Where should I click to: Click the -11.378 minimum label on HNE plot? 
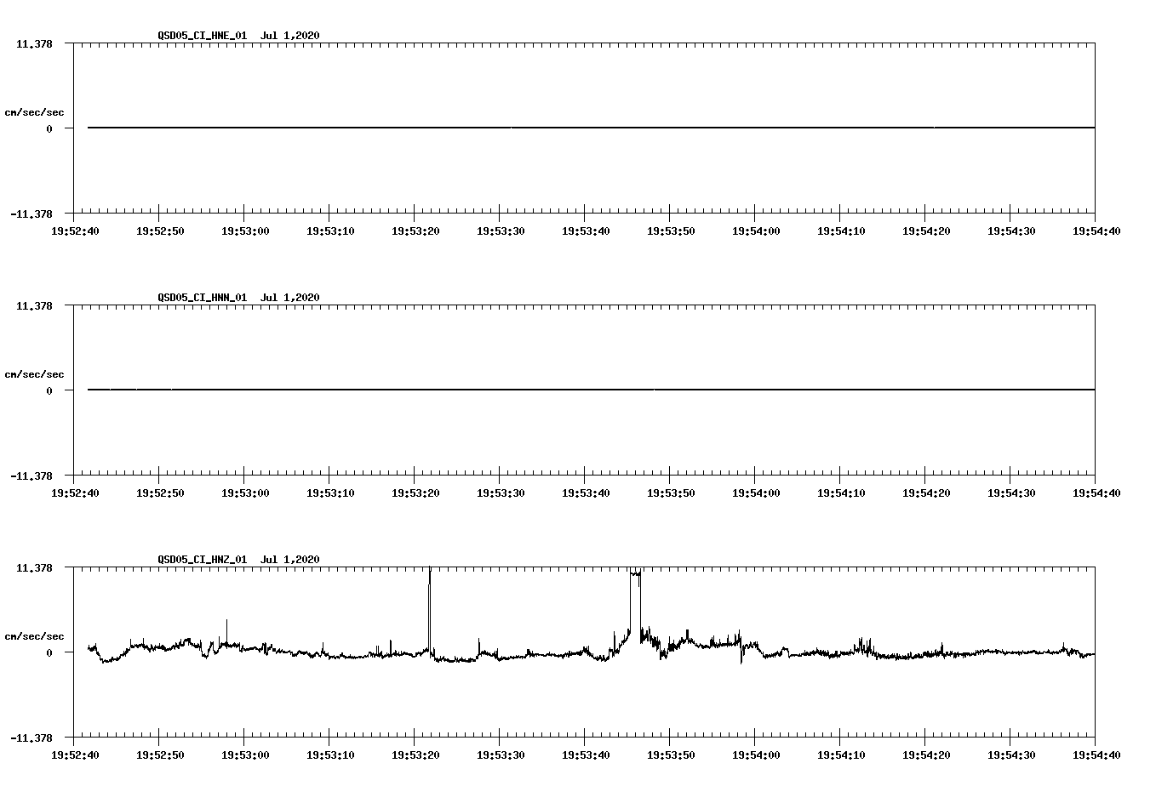click(x=31, y=214)
